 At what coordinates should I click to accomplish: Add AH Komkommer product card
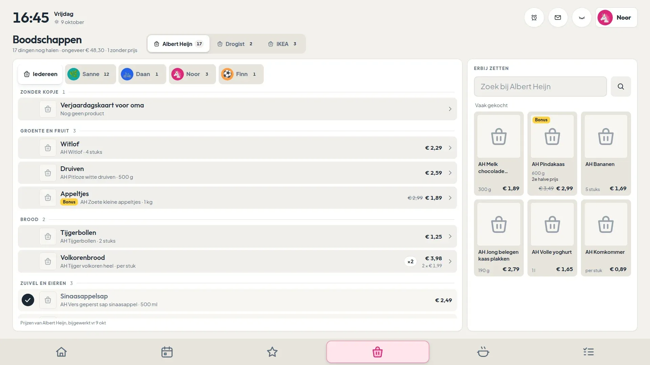606,238
